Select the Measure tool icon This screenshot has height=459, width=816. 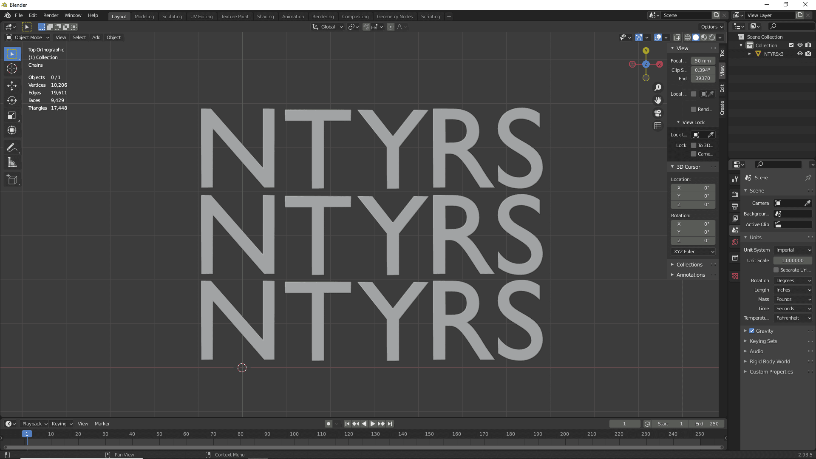pos(12,162)
